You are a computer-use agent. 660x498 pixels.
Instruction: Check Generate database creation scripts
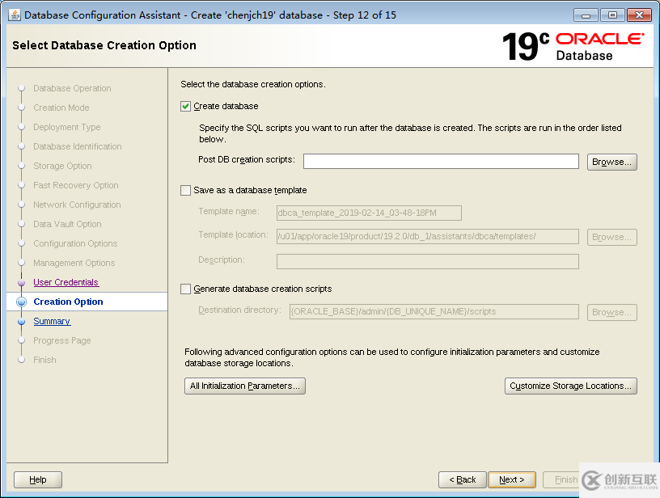pos(185,289)
